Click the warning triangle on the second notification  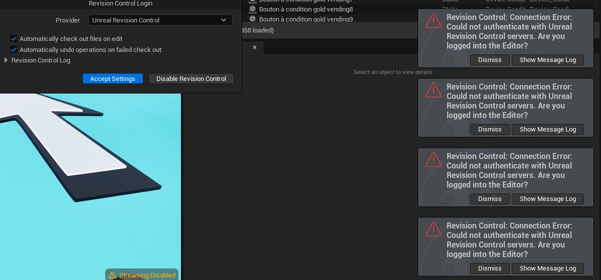[x=434, y=90]
